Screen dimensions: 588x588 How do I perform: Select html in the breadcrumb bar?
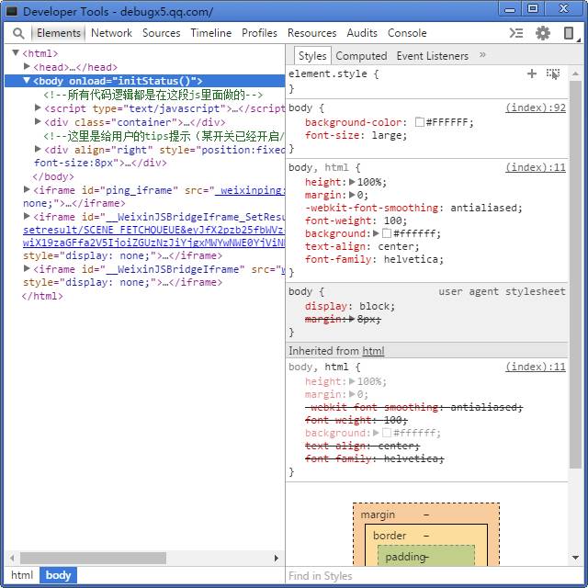22,575
